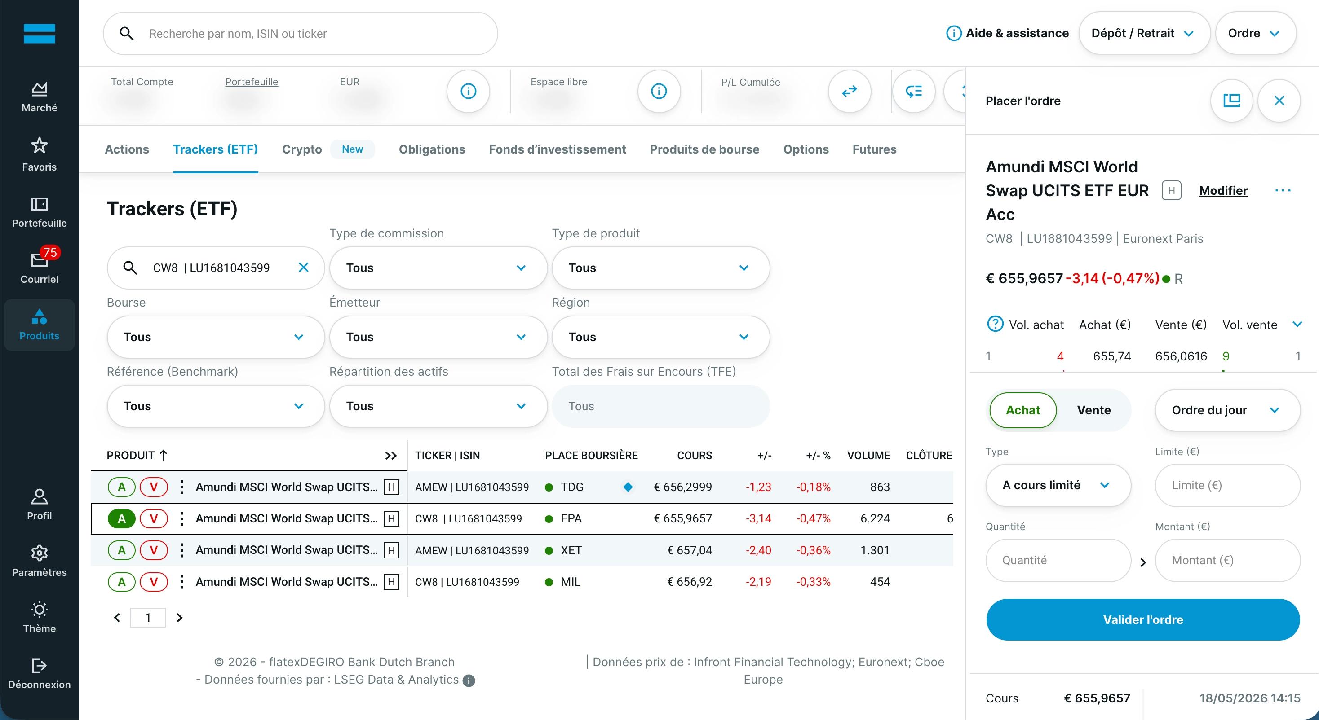Click the swap arrows icon after P/L Cumulée
Image resolution: width=1319 pixels, height=720 pixels.
click(850, 91)
